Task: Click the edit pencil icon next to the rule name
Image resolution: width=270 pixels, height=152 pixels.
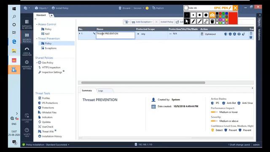Action: tap(94, 33)
